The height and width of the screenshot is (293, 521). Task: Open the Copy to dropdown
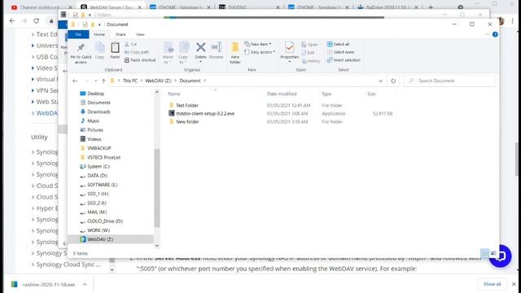183,53
